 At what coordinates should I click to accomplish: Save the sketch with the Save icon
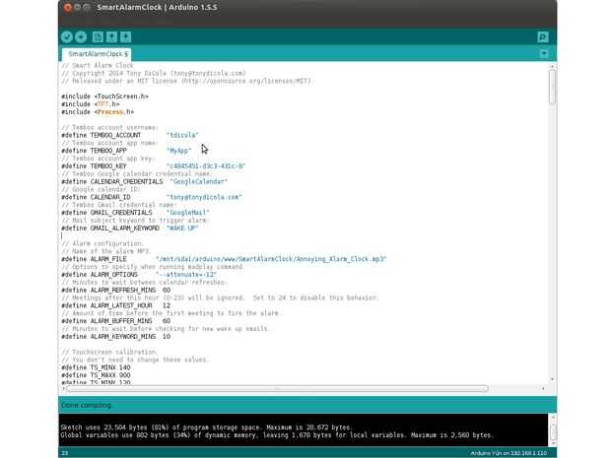(x=125, y=37)
